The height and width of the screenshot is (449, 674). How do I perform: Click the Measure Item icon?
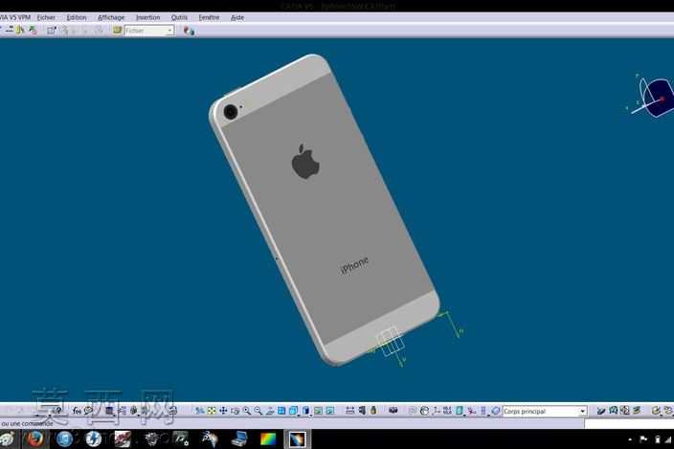pyautogui.click(x=362, y=411)
